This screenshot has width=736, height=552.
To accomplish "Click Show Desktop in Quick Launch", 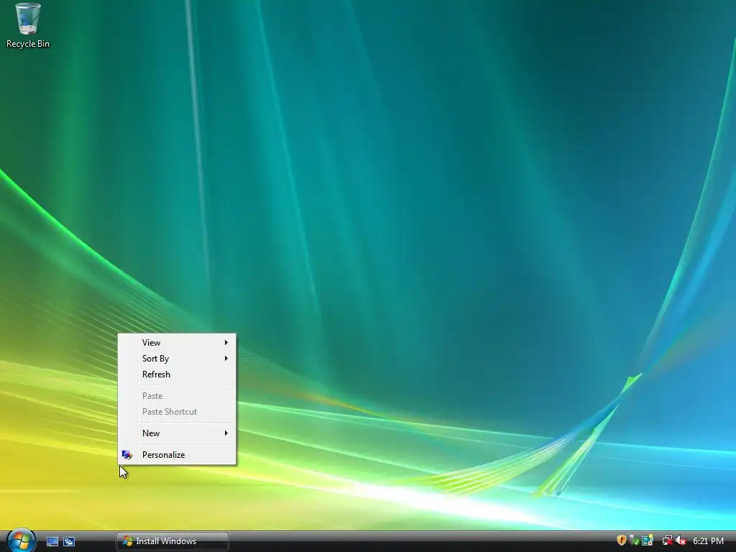I will pos(52,541).
